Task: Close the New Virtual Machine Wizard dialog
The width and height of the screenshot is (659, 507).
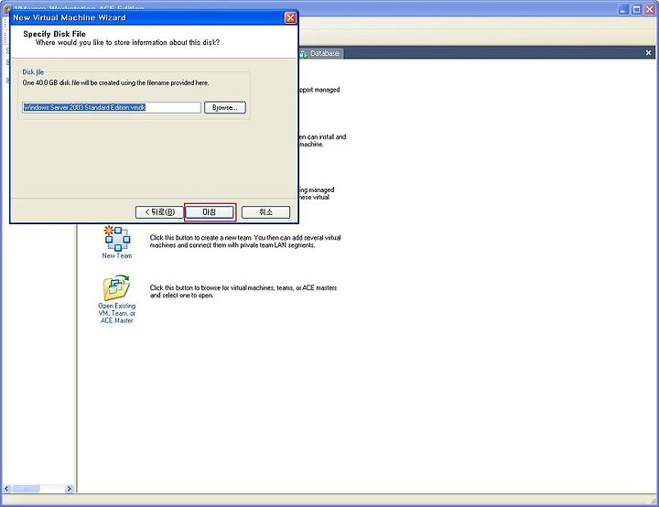Action: pos(290,17)
